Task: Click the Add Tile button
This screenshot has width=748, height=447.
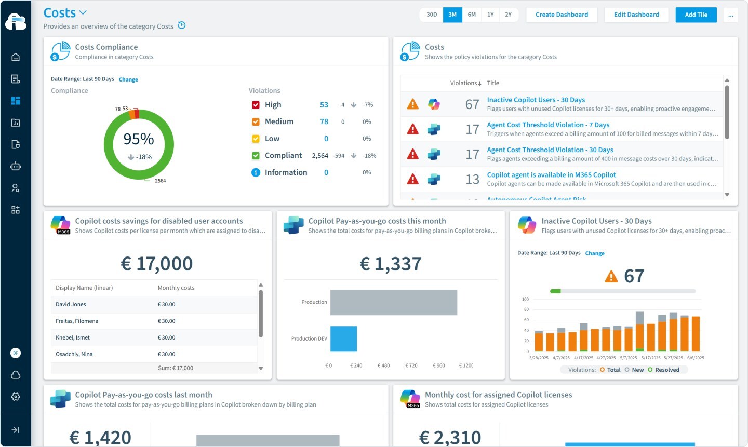Action: (x=696, y=15)
